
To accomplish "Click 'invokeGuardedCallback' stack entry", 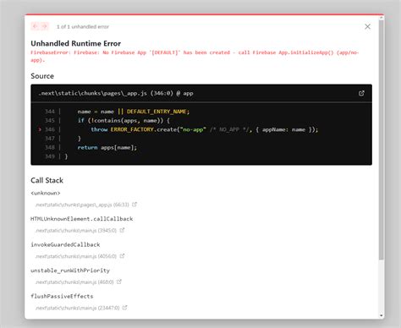I will (65, 244).
